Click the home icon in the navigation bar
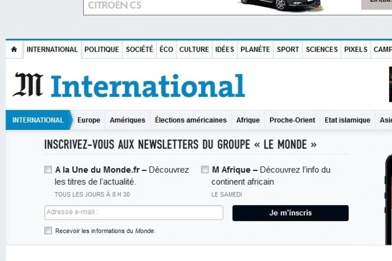The width and height of the screenshot is (392, 261). (x=14, y=49)
